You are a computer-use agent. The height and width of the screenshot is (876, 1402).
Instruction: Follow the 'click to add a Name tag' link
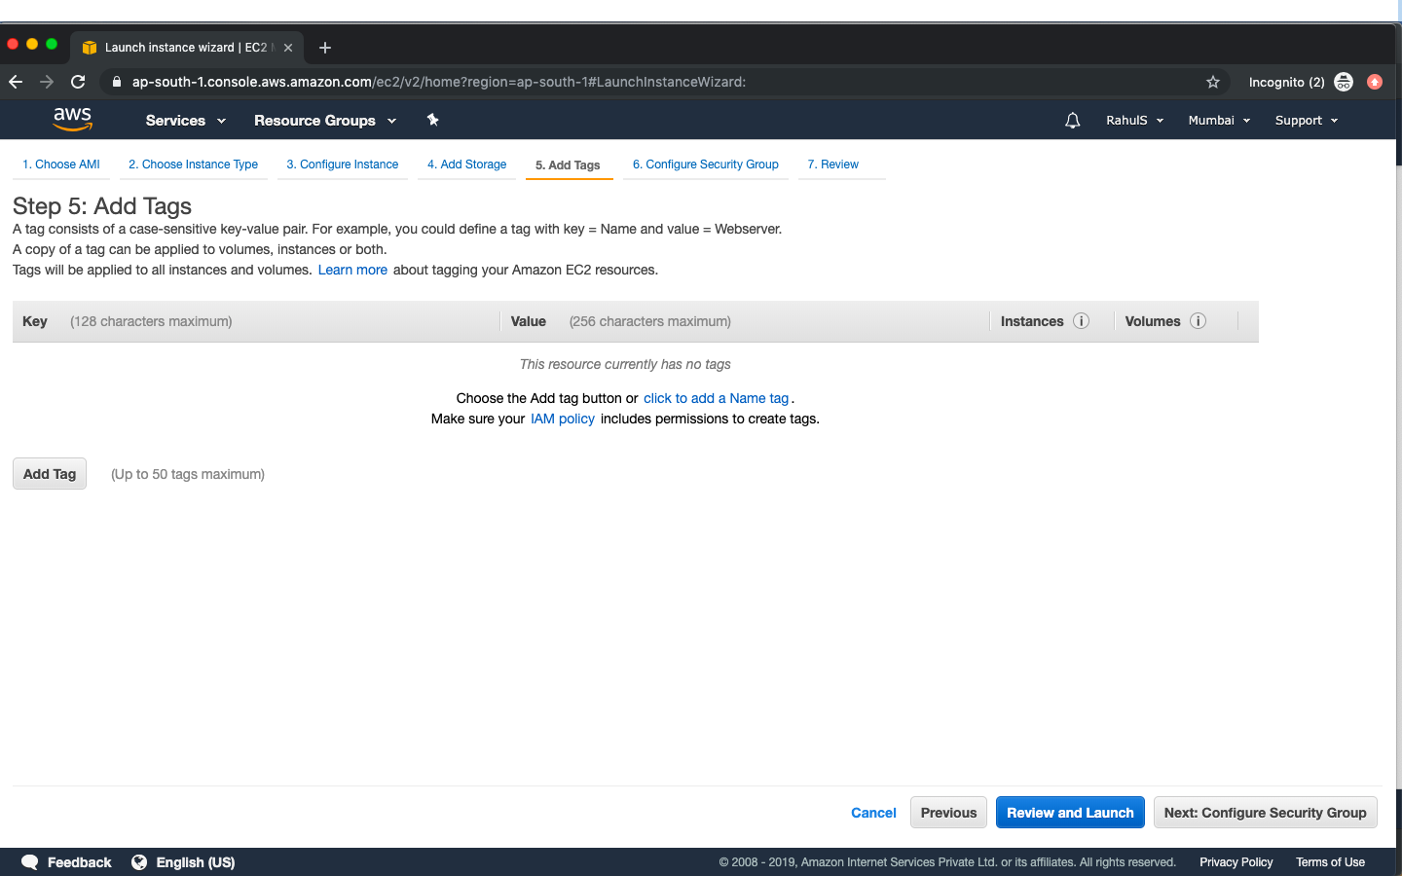point(716,398)
